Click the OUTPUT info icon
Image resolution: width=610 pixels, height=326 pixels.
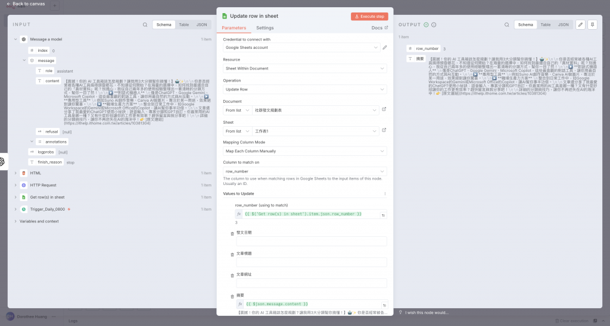tap(434, 24)
